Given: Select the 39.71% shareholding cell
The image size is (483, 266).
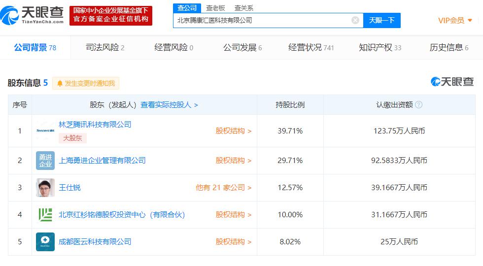Looking at the screenshot, I should coord(290,131).
